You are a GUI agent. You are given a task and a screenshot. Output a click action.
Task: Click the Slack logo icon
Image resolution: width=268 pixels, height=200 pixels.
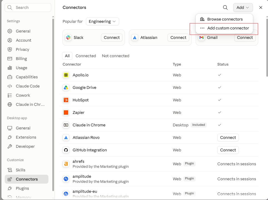tap(68, 37)
